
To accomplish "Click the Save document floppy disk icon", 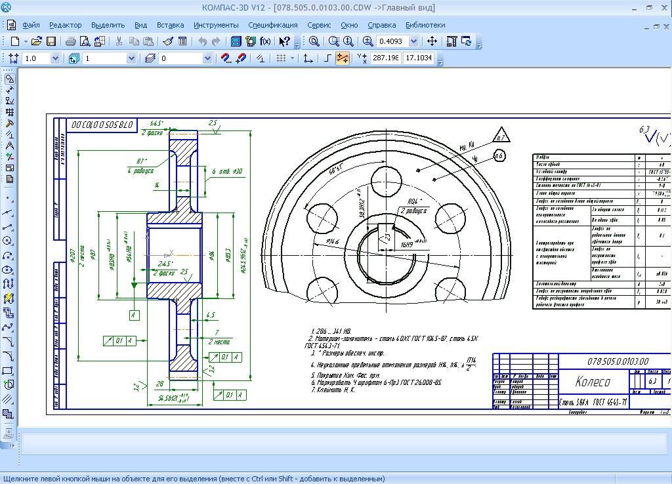I will coord(51,41).
